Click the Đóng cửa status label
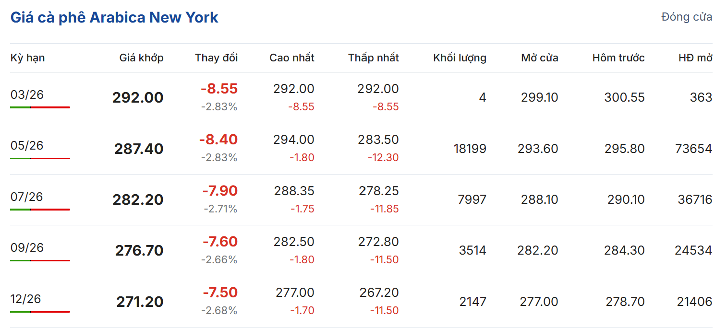 (687, 17)
